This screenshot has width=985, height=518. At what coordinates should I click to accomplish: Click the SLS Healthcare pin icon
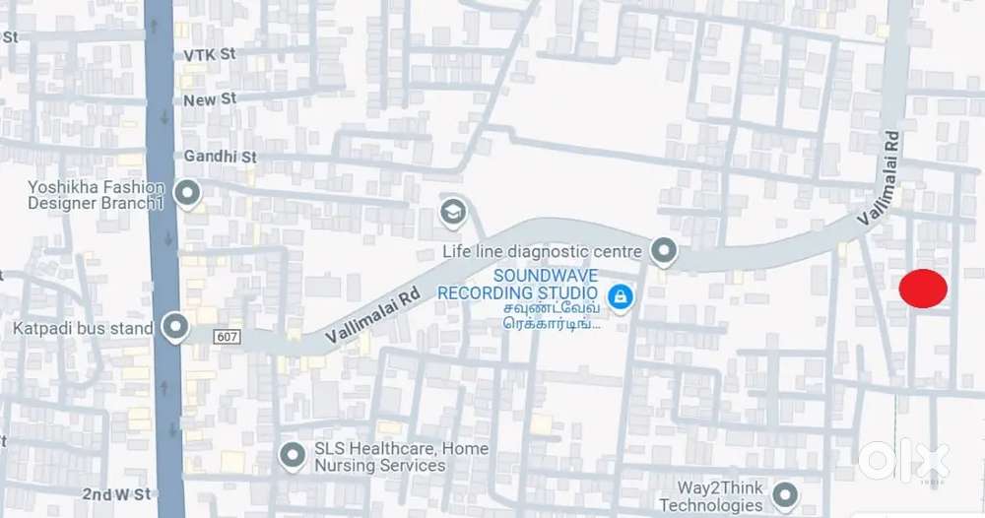[293, 457]
